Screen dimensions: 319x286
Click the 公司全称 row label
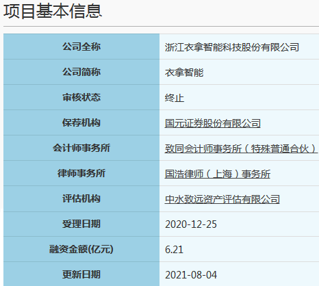coord(81,47)
